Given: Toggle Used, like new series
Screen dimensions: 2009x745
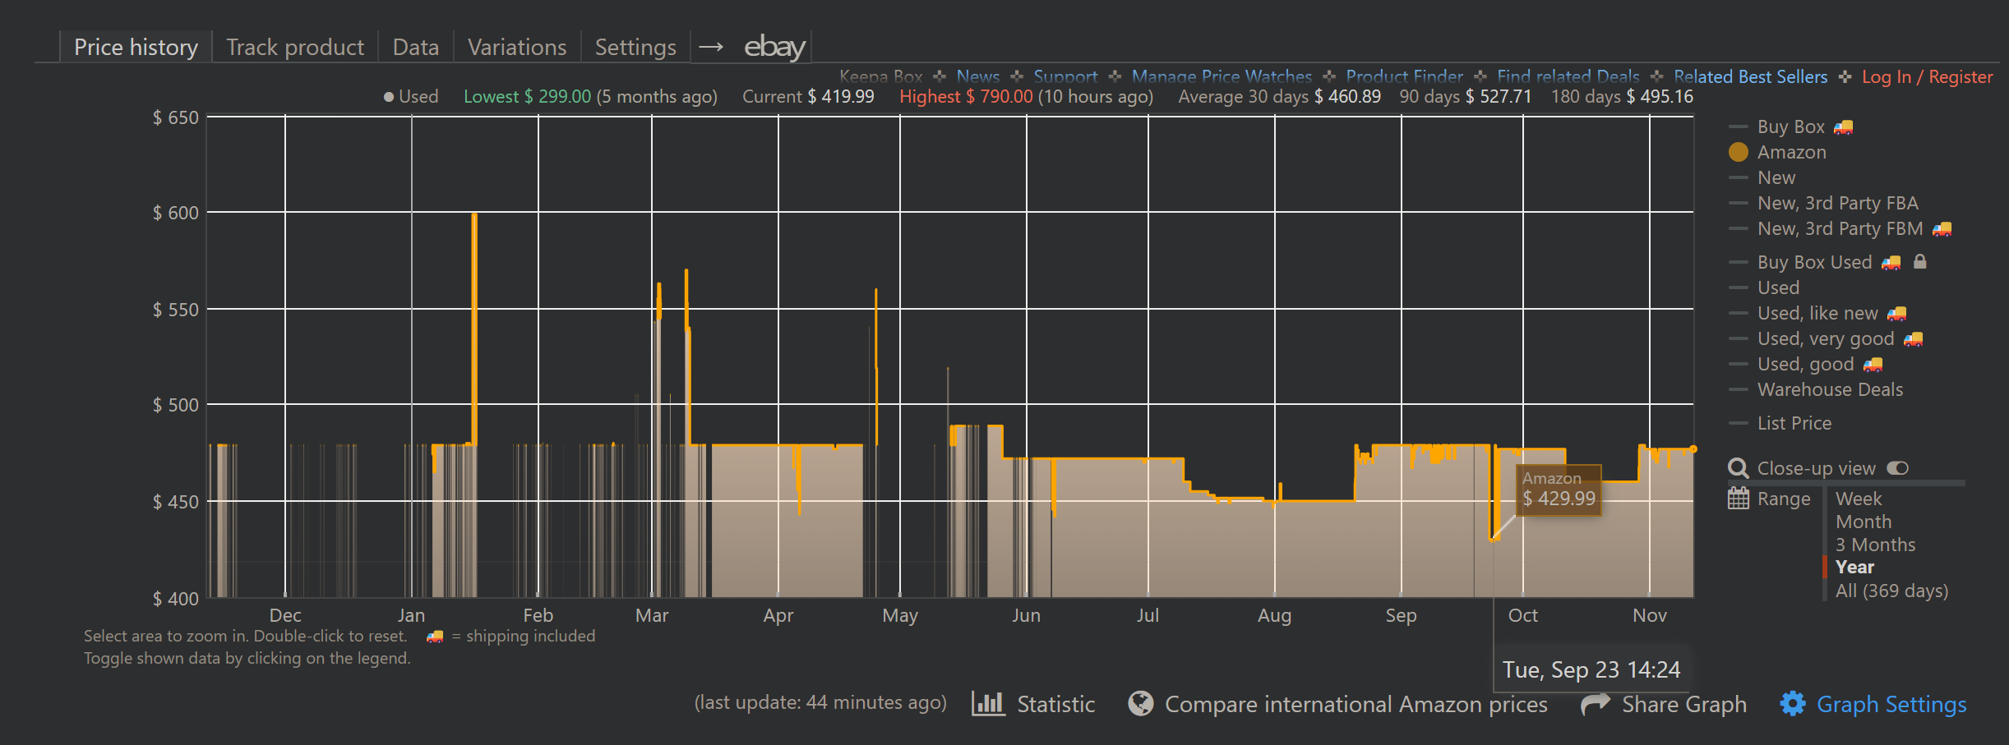Looking at the screenshot, I should 1817,313.
